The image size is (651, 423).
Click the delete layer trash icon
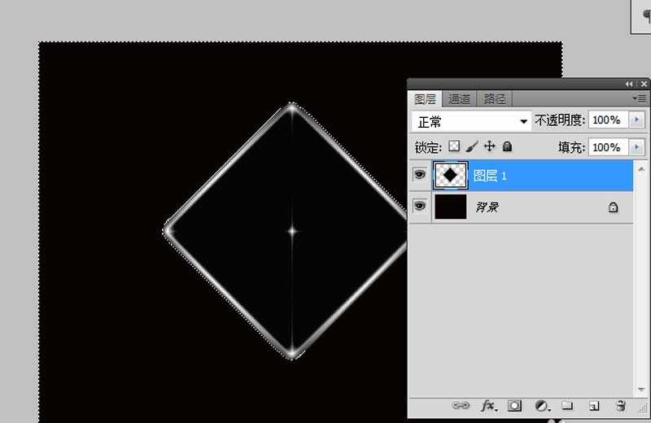tap(621, 405)
